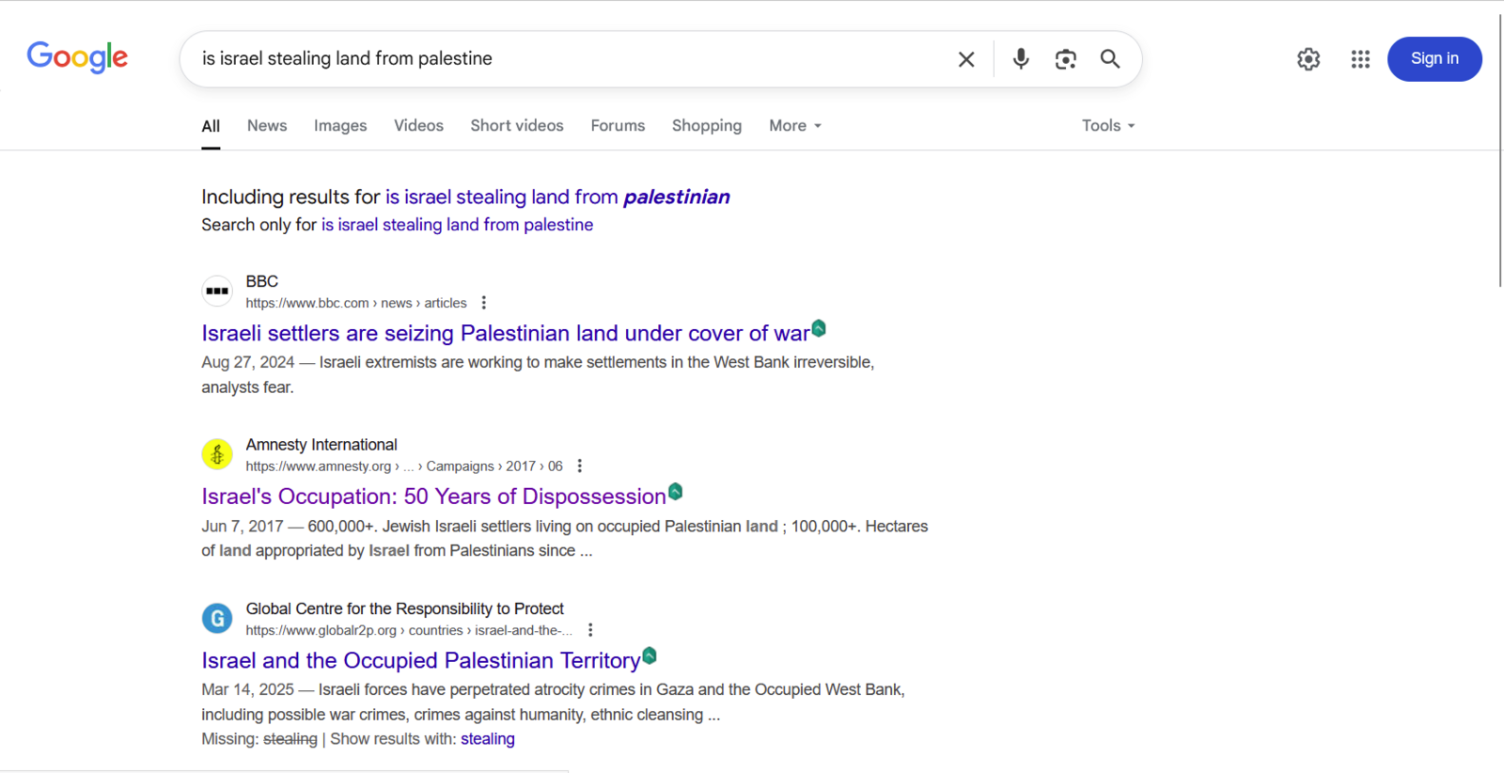Click the 'BBC' source name
Viewport: 1504px width, 773px height.
262,281
